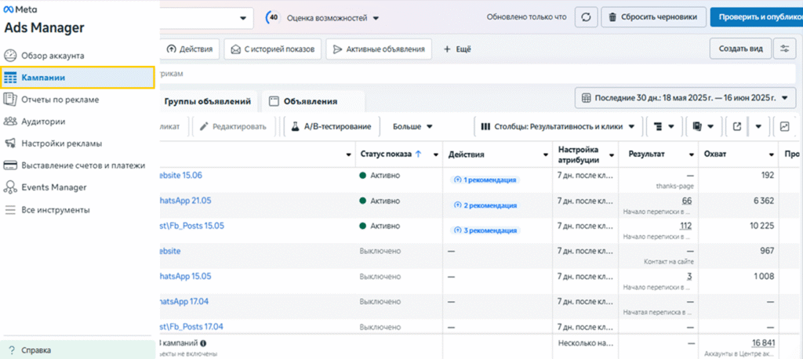Select С историей показов filter
Image resolution: width=803 pixels, height=359 pixels.
pos(272,49)
